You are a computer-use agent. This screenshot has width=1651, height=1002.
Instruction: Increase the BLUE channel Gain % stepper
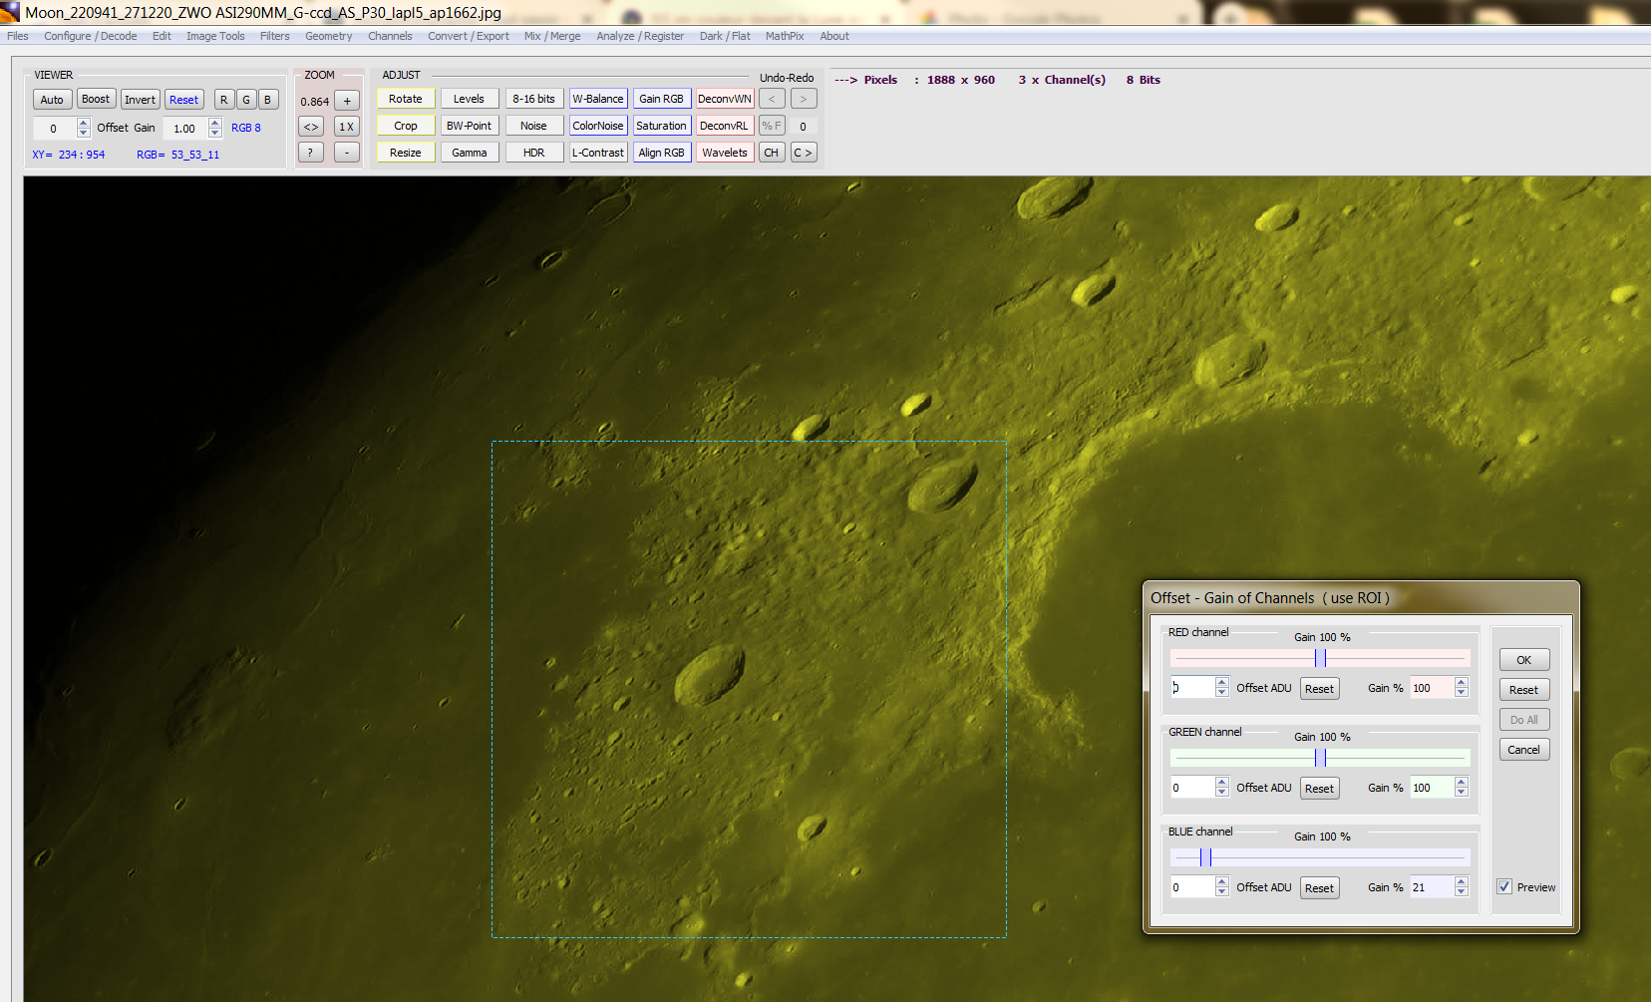[1461, 881]
